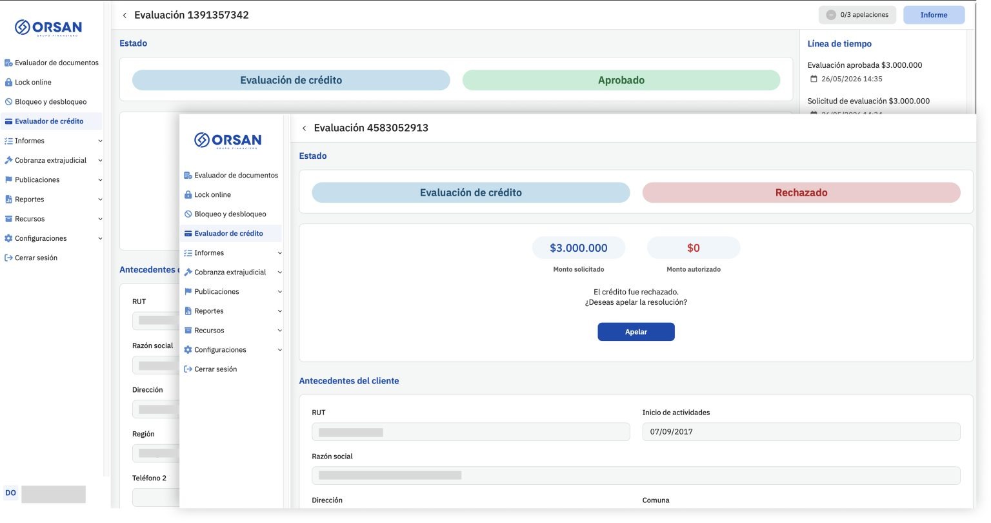
Task: Click ORSAN logo in front window sidebar
Action: (228, 140)
